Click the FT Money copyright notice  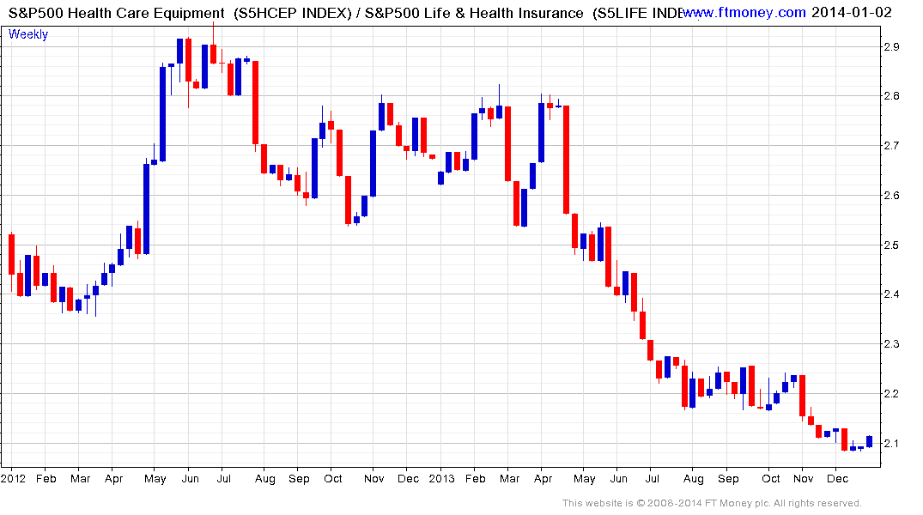tap(712, 503)
